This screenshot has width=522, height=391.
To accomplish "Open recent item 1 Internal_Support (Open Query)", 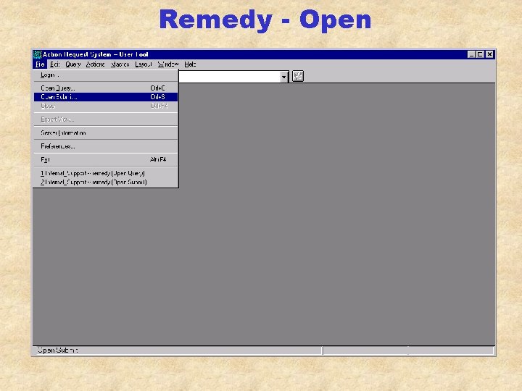I will [106, 173].
